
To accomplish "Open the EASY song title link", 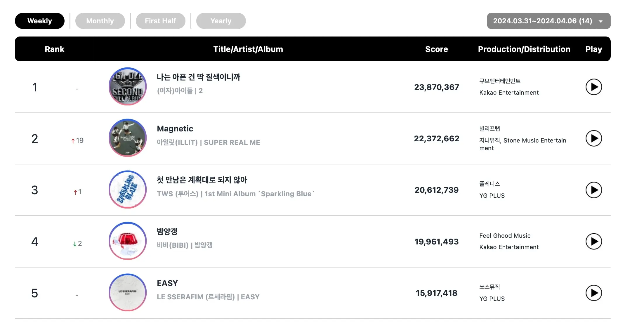I will (167, 283).
